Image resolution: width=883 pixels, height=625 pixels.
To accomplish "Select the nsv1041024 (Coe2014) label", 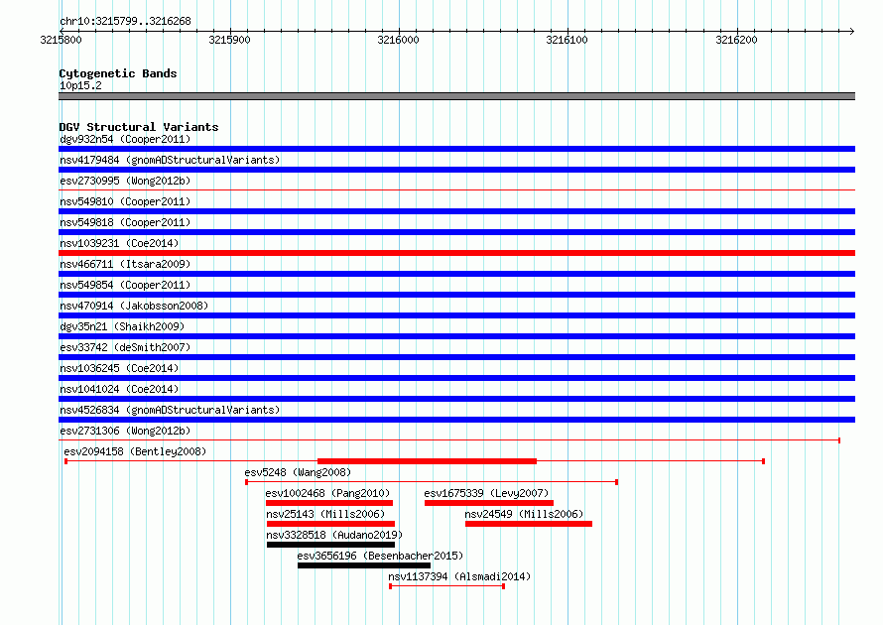I will (119, 389).
